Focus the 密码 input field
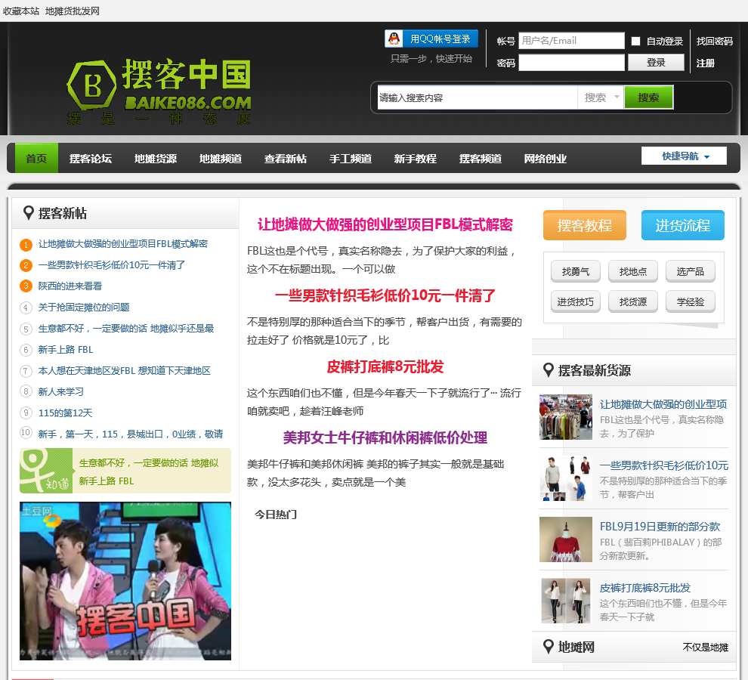748x680 pixels. point(571,63)
